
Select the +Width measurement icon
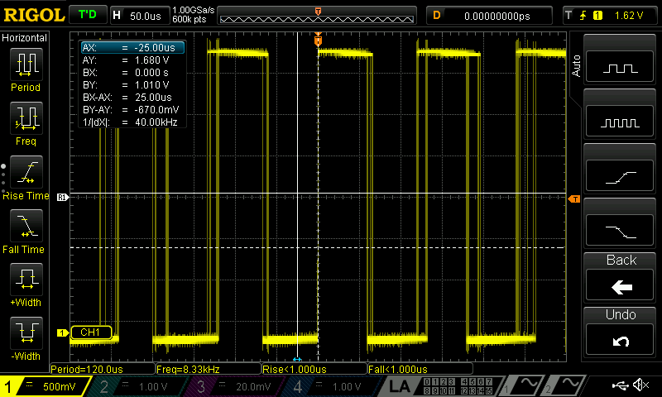(26, 284)
